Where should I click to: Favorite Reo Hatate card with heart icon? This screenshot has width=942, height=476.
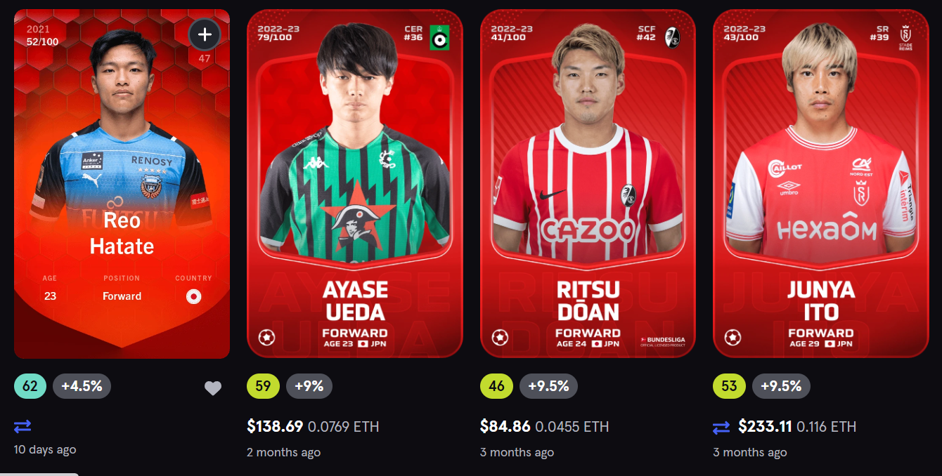[x=213, y=388]
